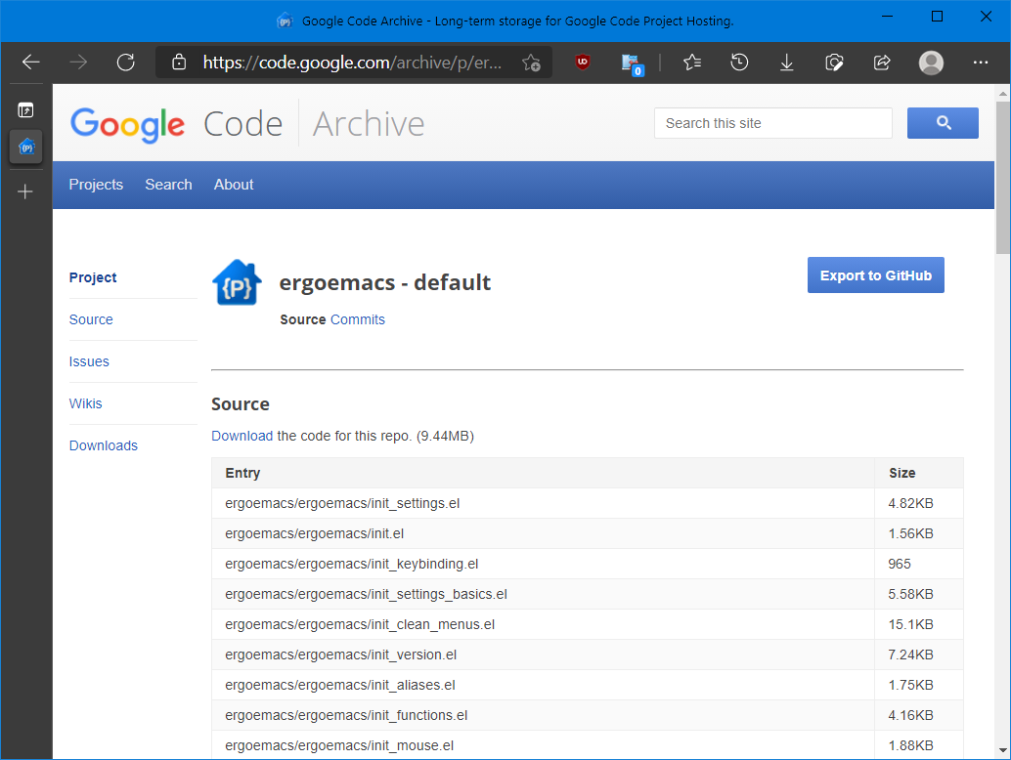1011x760 pixels.
Task: Open Source in the sidebar
Action: pyautogui.click(x=91, y=319)
